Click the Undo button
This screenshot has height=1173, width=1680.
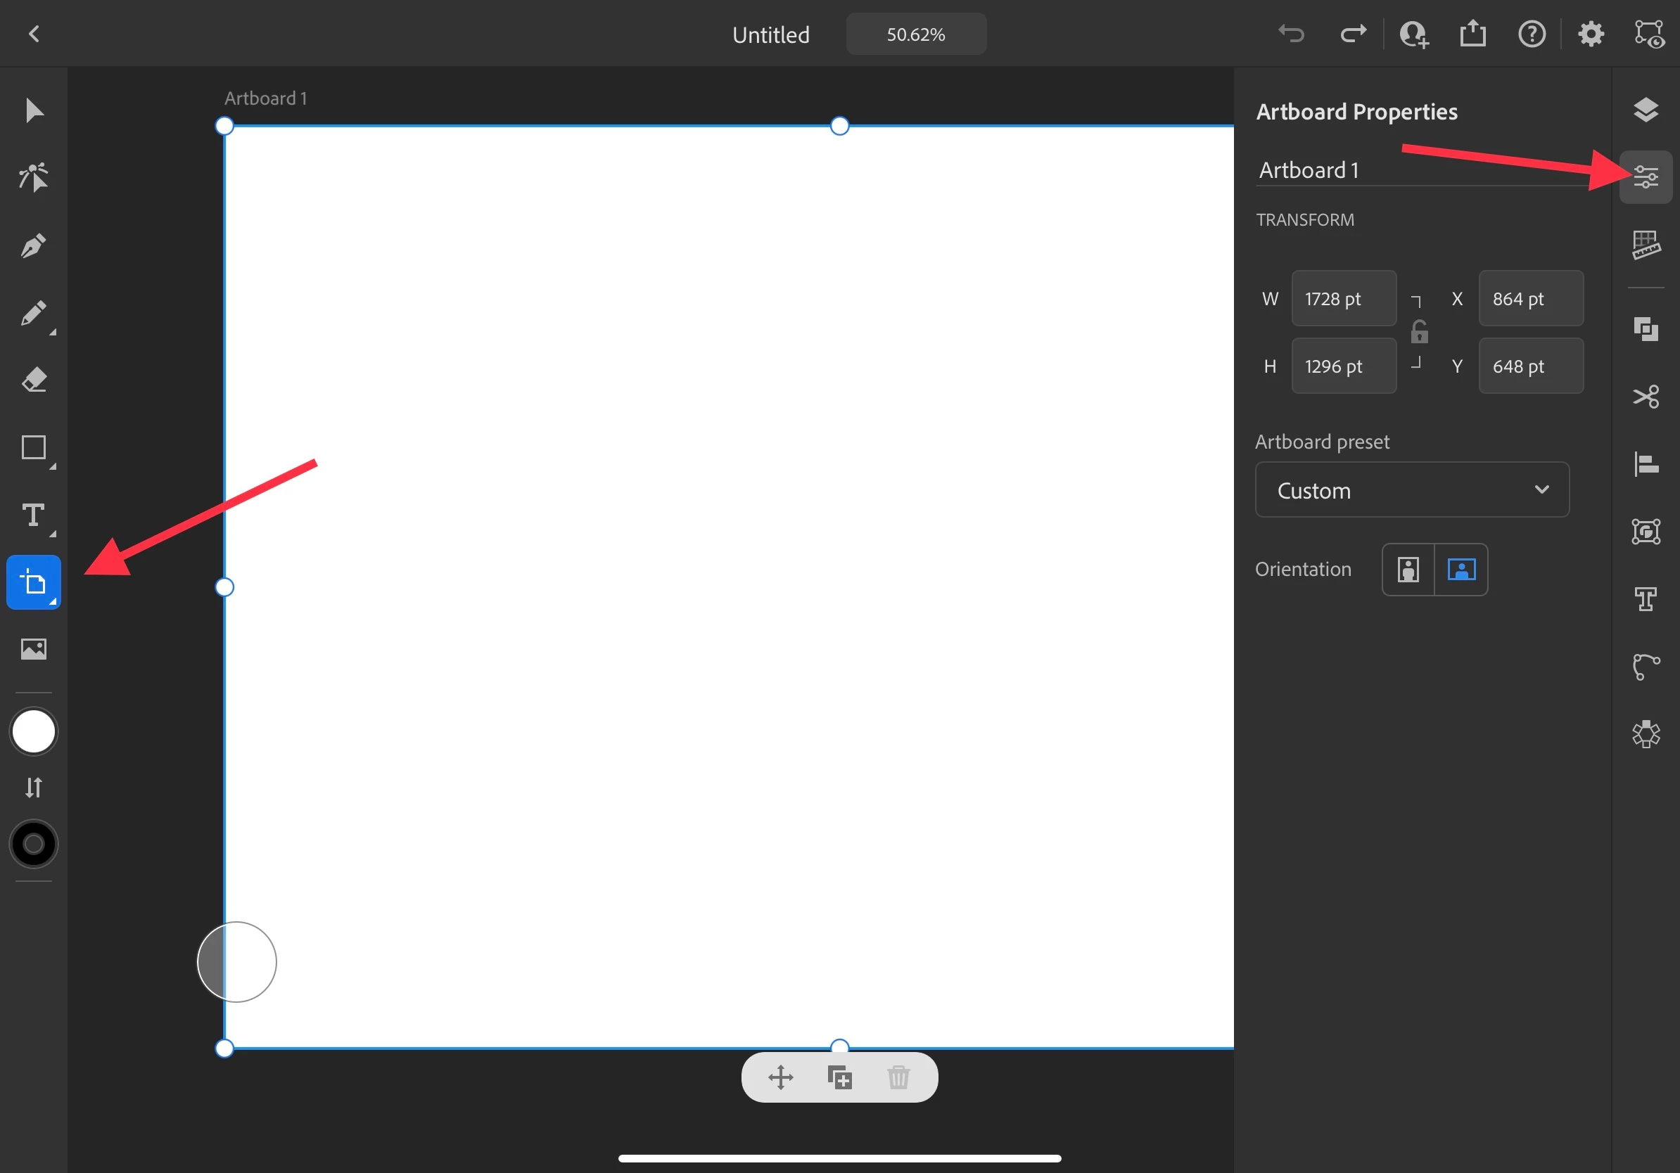coord(1291,34)
